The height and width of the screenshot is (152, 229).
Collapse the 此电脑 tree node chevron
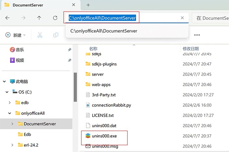tap(4, 81)
